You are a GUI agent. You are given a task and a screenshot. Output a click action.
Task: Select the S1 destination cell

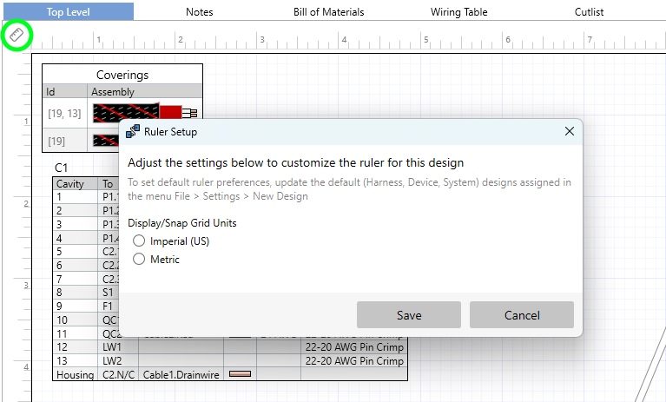point(109,292)
